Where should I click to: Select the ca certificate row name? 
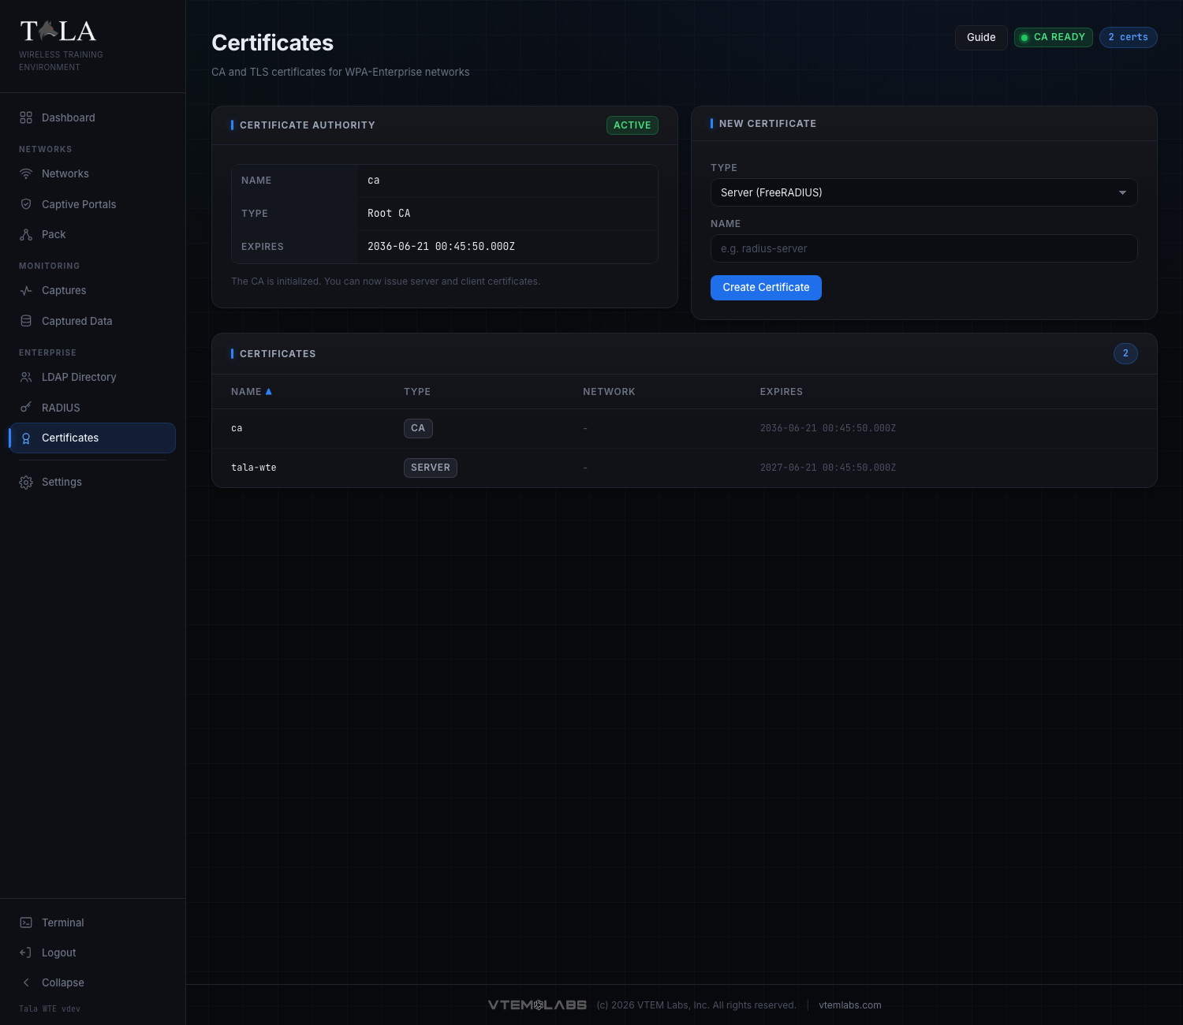click(237, 428)
